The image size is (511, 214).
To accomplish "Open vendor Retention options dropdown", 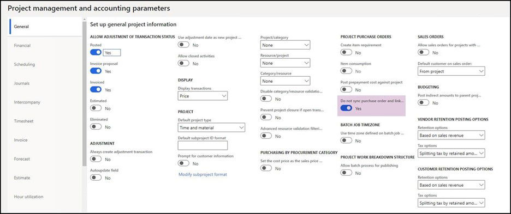I will coord(451,135).
